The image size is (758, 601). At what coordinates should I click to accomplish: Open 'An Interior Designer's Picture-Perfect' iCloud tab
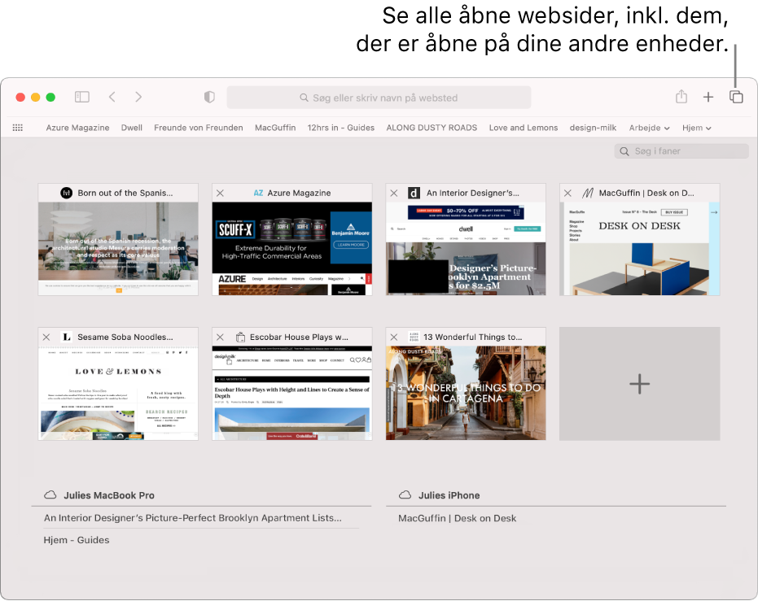[193, 518]
